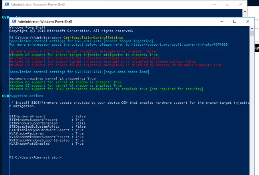Click the 'branch target injection mitigation is present: True' line

pyautogui.click(x=83, y=55)
